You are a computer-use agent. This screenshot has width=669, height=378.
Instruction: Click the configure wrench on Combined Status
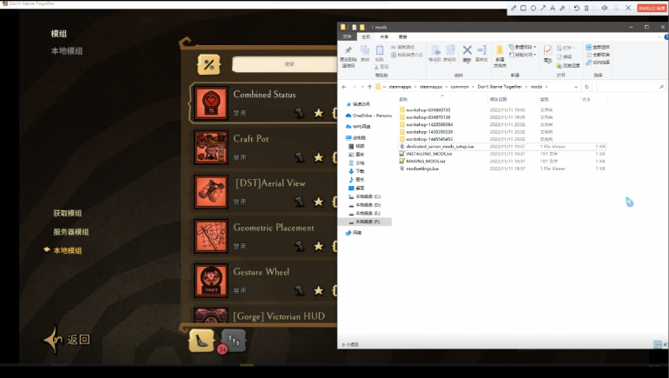300,113
